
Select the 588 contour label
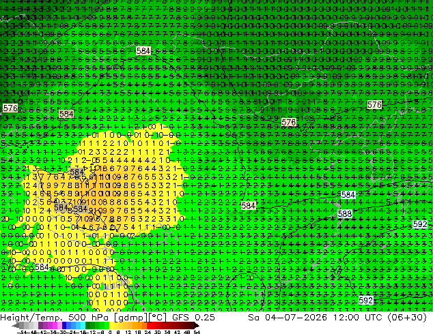(345, 214)
